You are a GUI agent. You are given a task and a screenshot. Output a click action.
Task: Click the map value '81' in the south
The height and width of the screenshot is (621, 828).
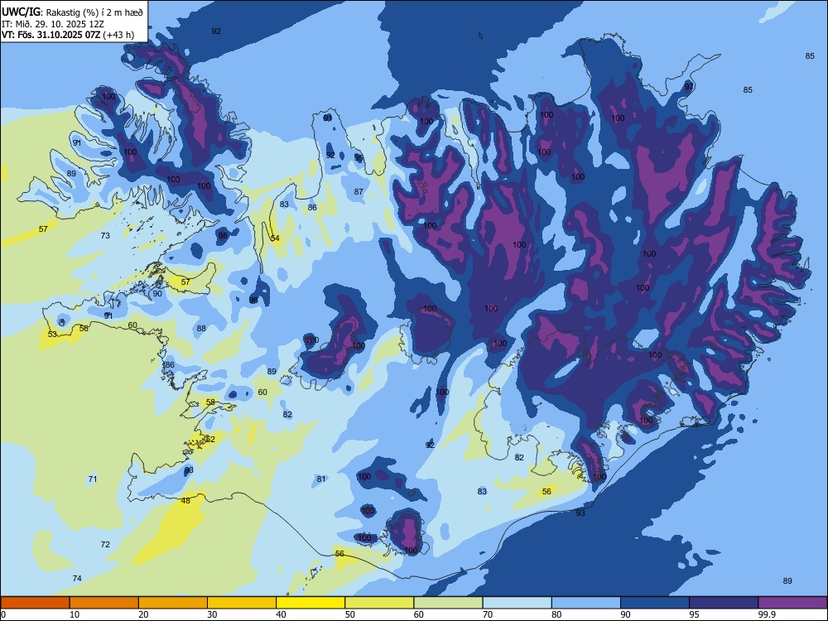(x=321, y=479)
